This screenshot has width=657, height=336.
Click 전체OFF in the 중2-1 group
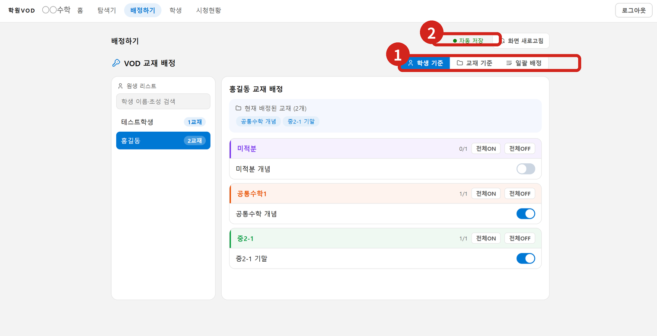tap(520, 238)
